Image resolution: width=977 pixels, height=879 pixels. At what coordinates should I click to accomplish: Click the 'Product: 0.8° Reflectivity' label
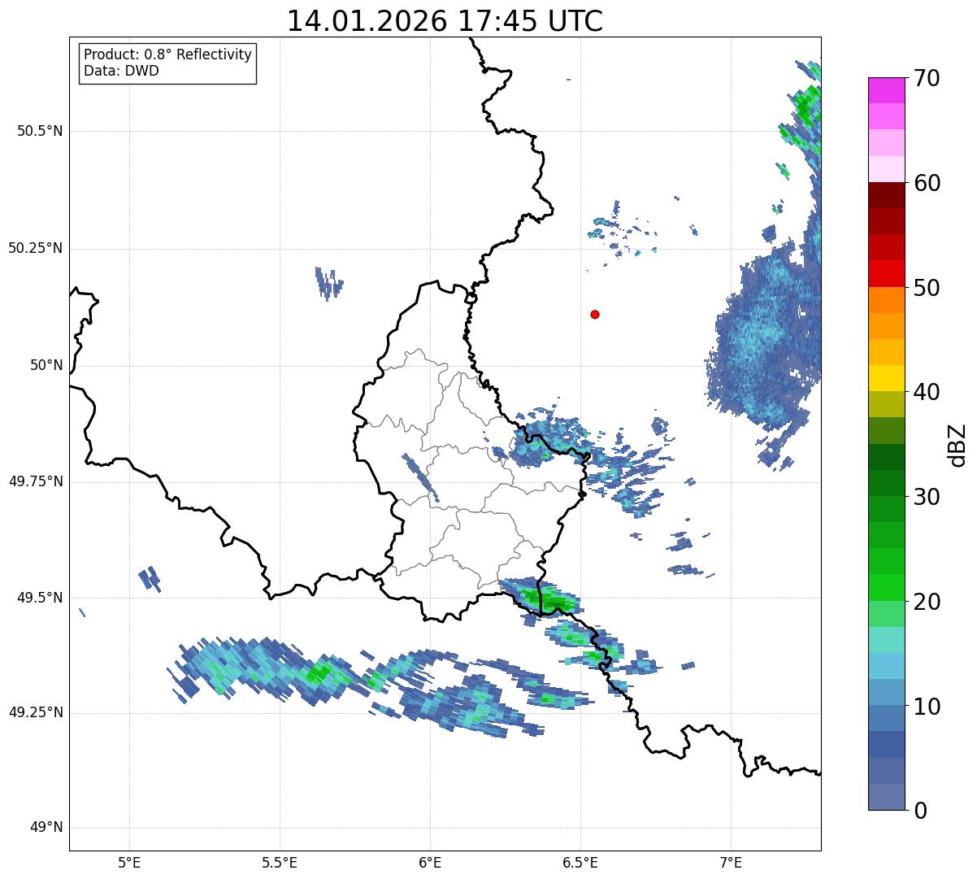tap(168, 54)
